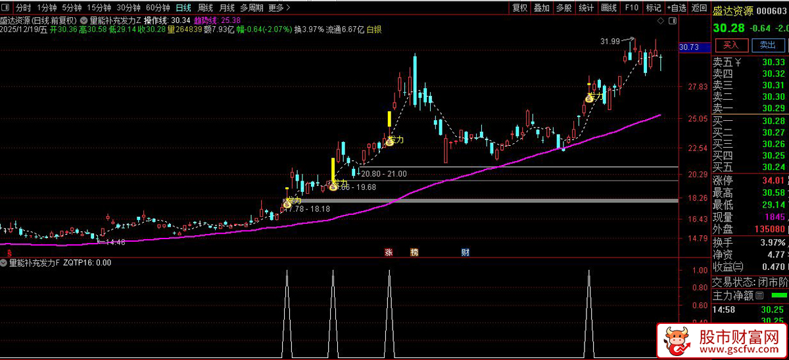Click the green 主力净额 indicator bar

pyautogui.click(x=778, y=296)
